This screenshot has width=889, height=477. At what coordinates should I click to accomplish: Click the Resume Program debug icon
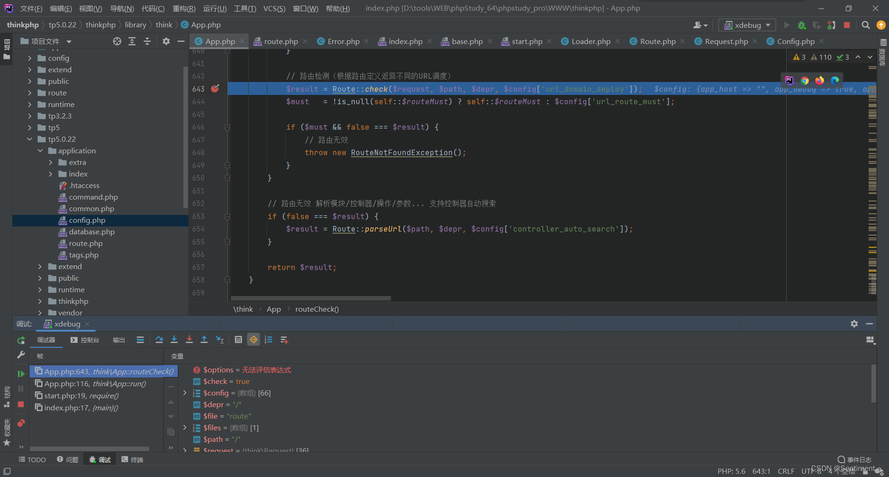(21, 373)
